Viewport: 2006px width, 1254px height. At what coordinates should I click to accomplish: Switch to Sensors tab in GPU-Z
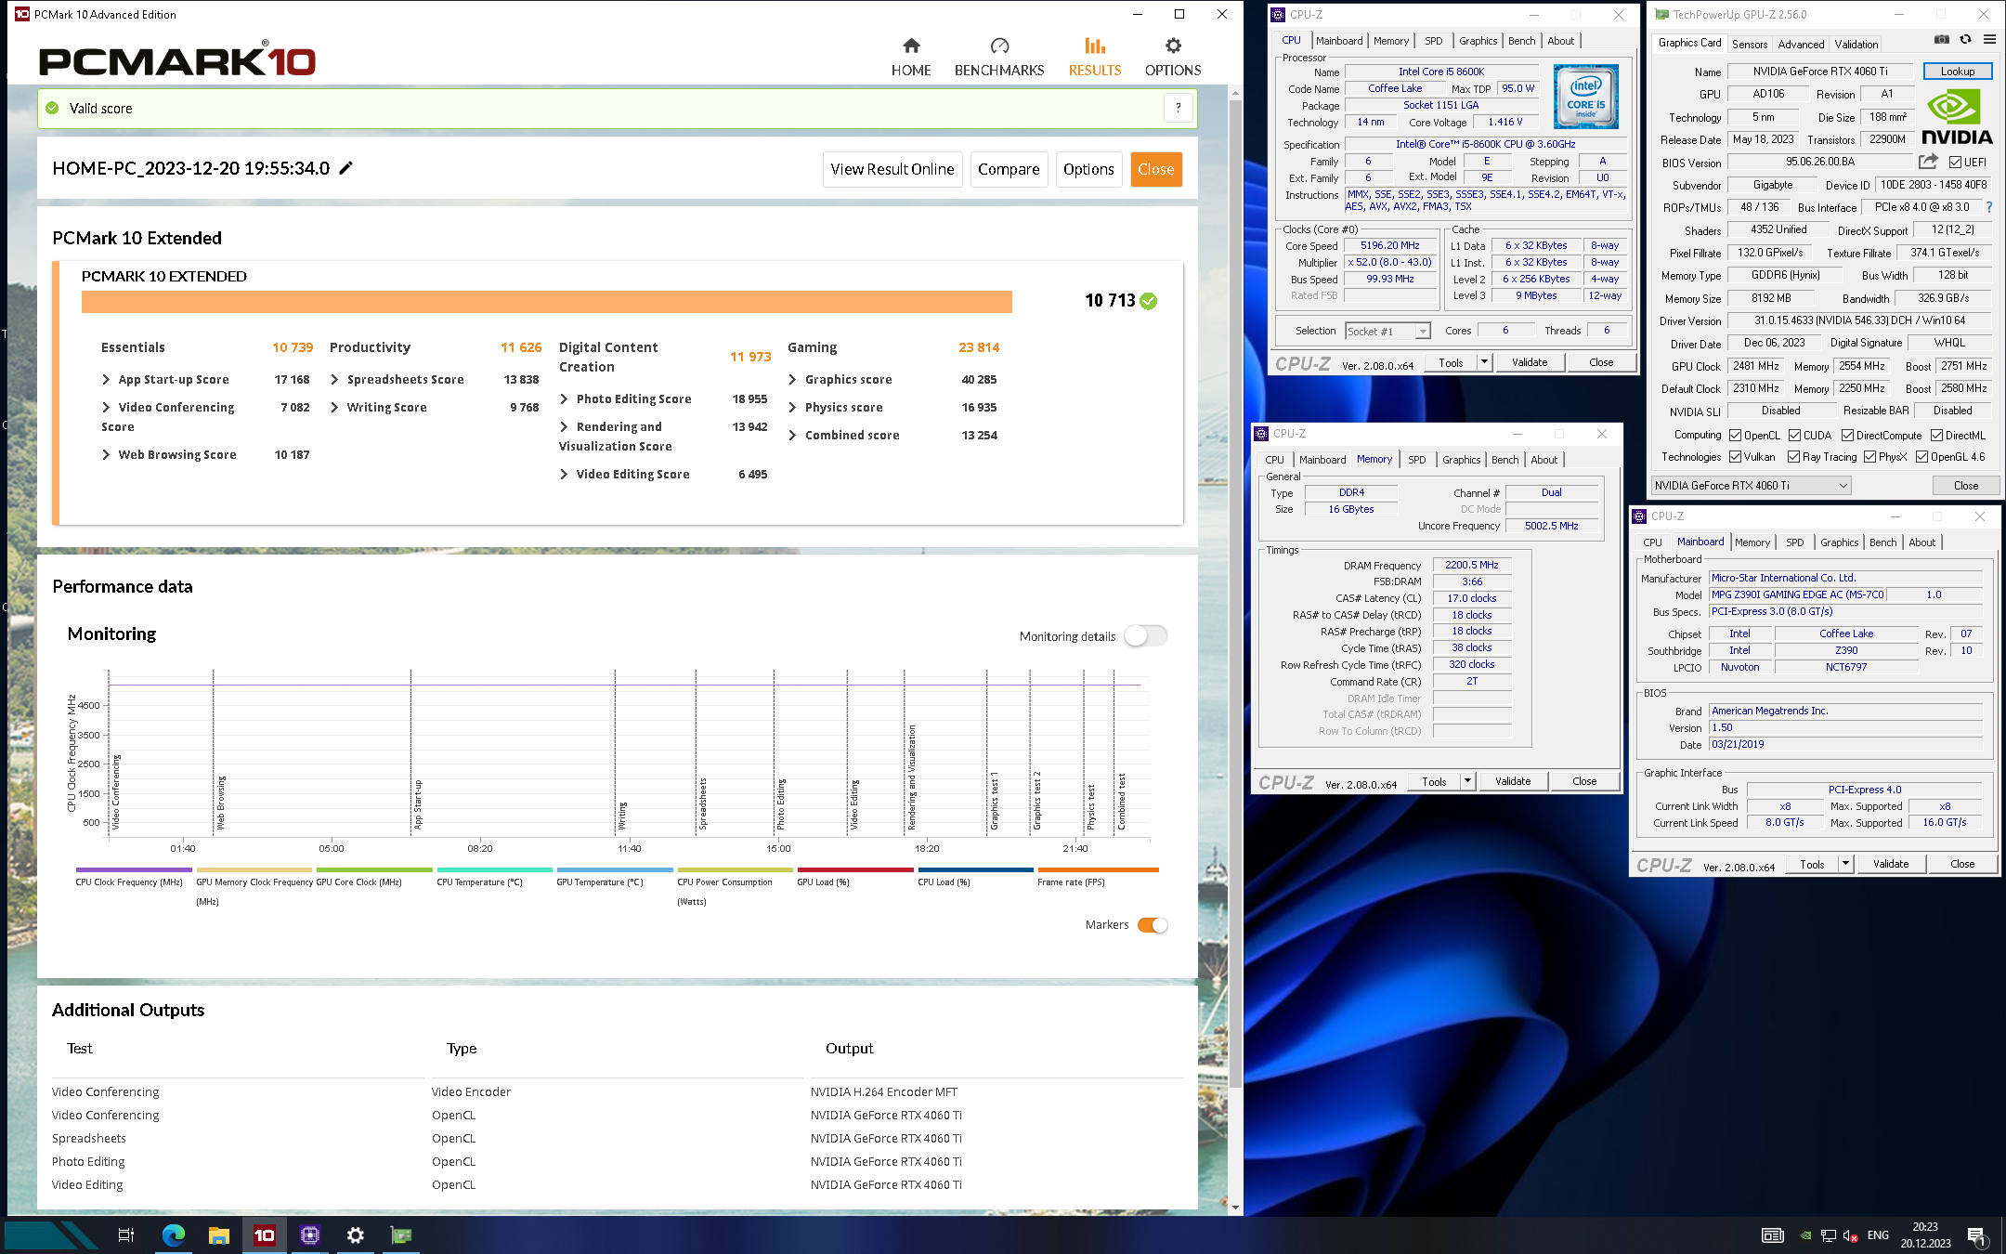(x=1750, y=44)
